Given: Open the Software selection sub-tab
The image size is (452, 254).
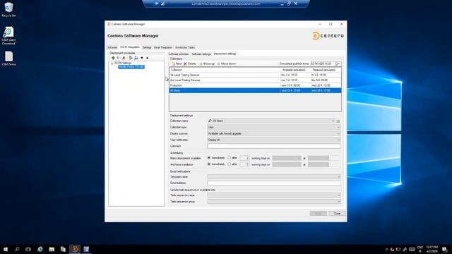Looking at the screenshot, I should point(179,54).
